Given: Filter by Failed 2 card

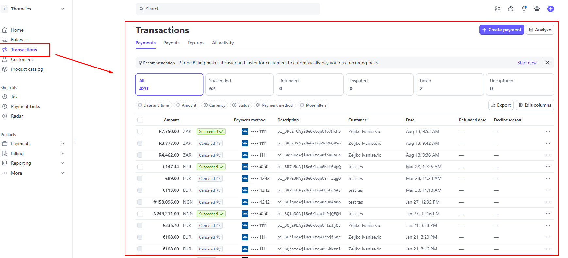Looking at the screenshot, I should [x=450, y=84].
